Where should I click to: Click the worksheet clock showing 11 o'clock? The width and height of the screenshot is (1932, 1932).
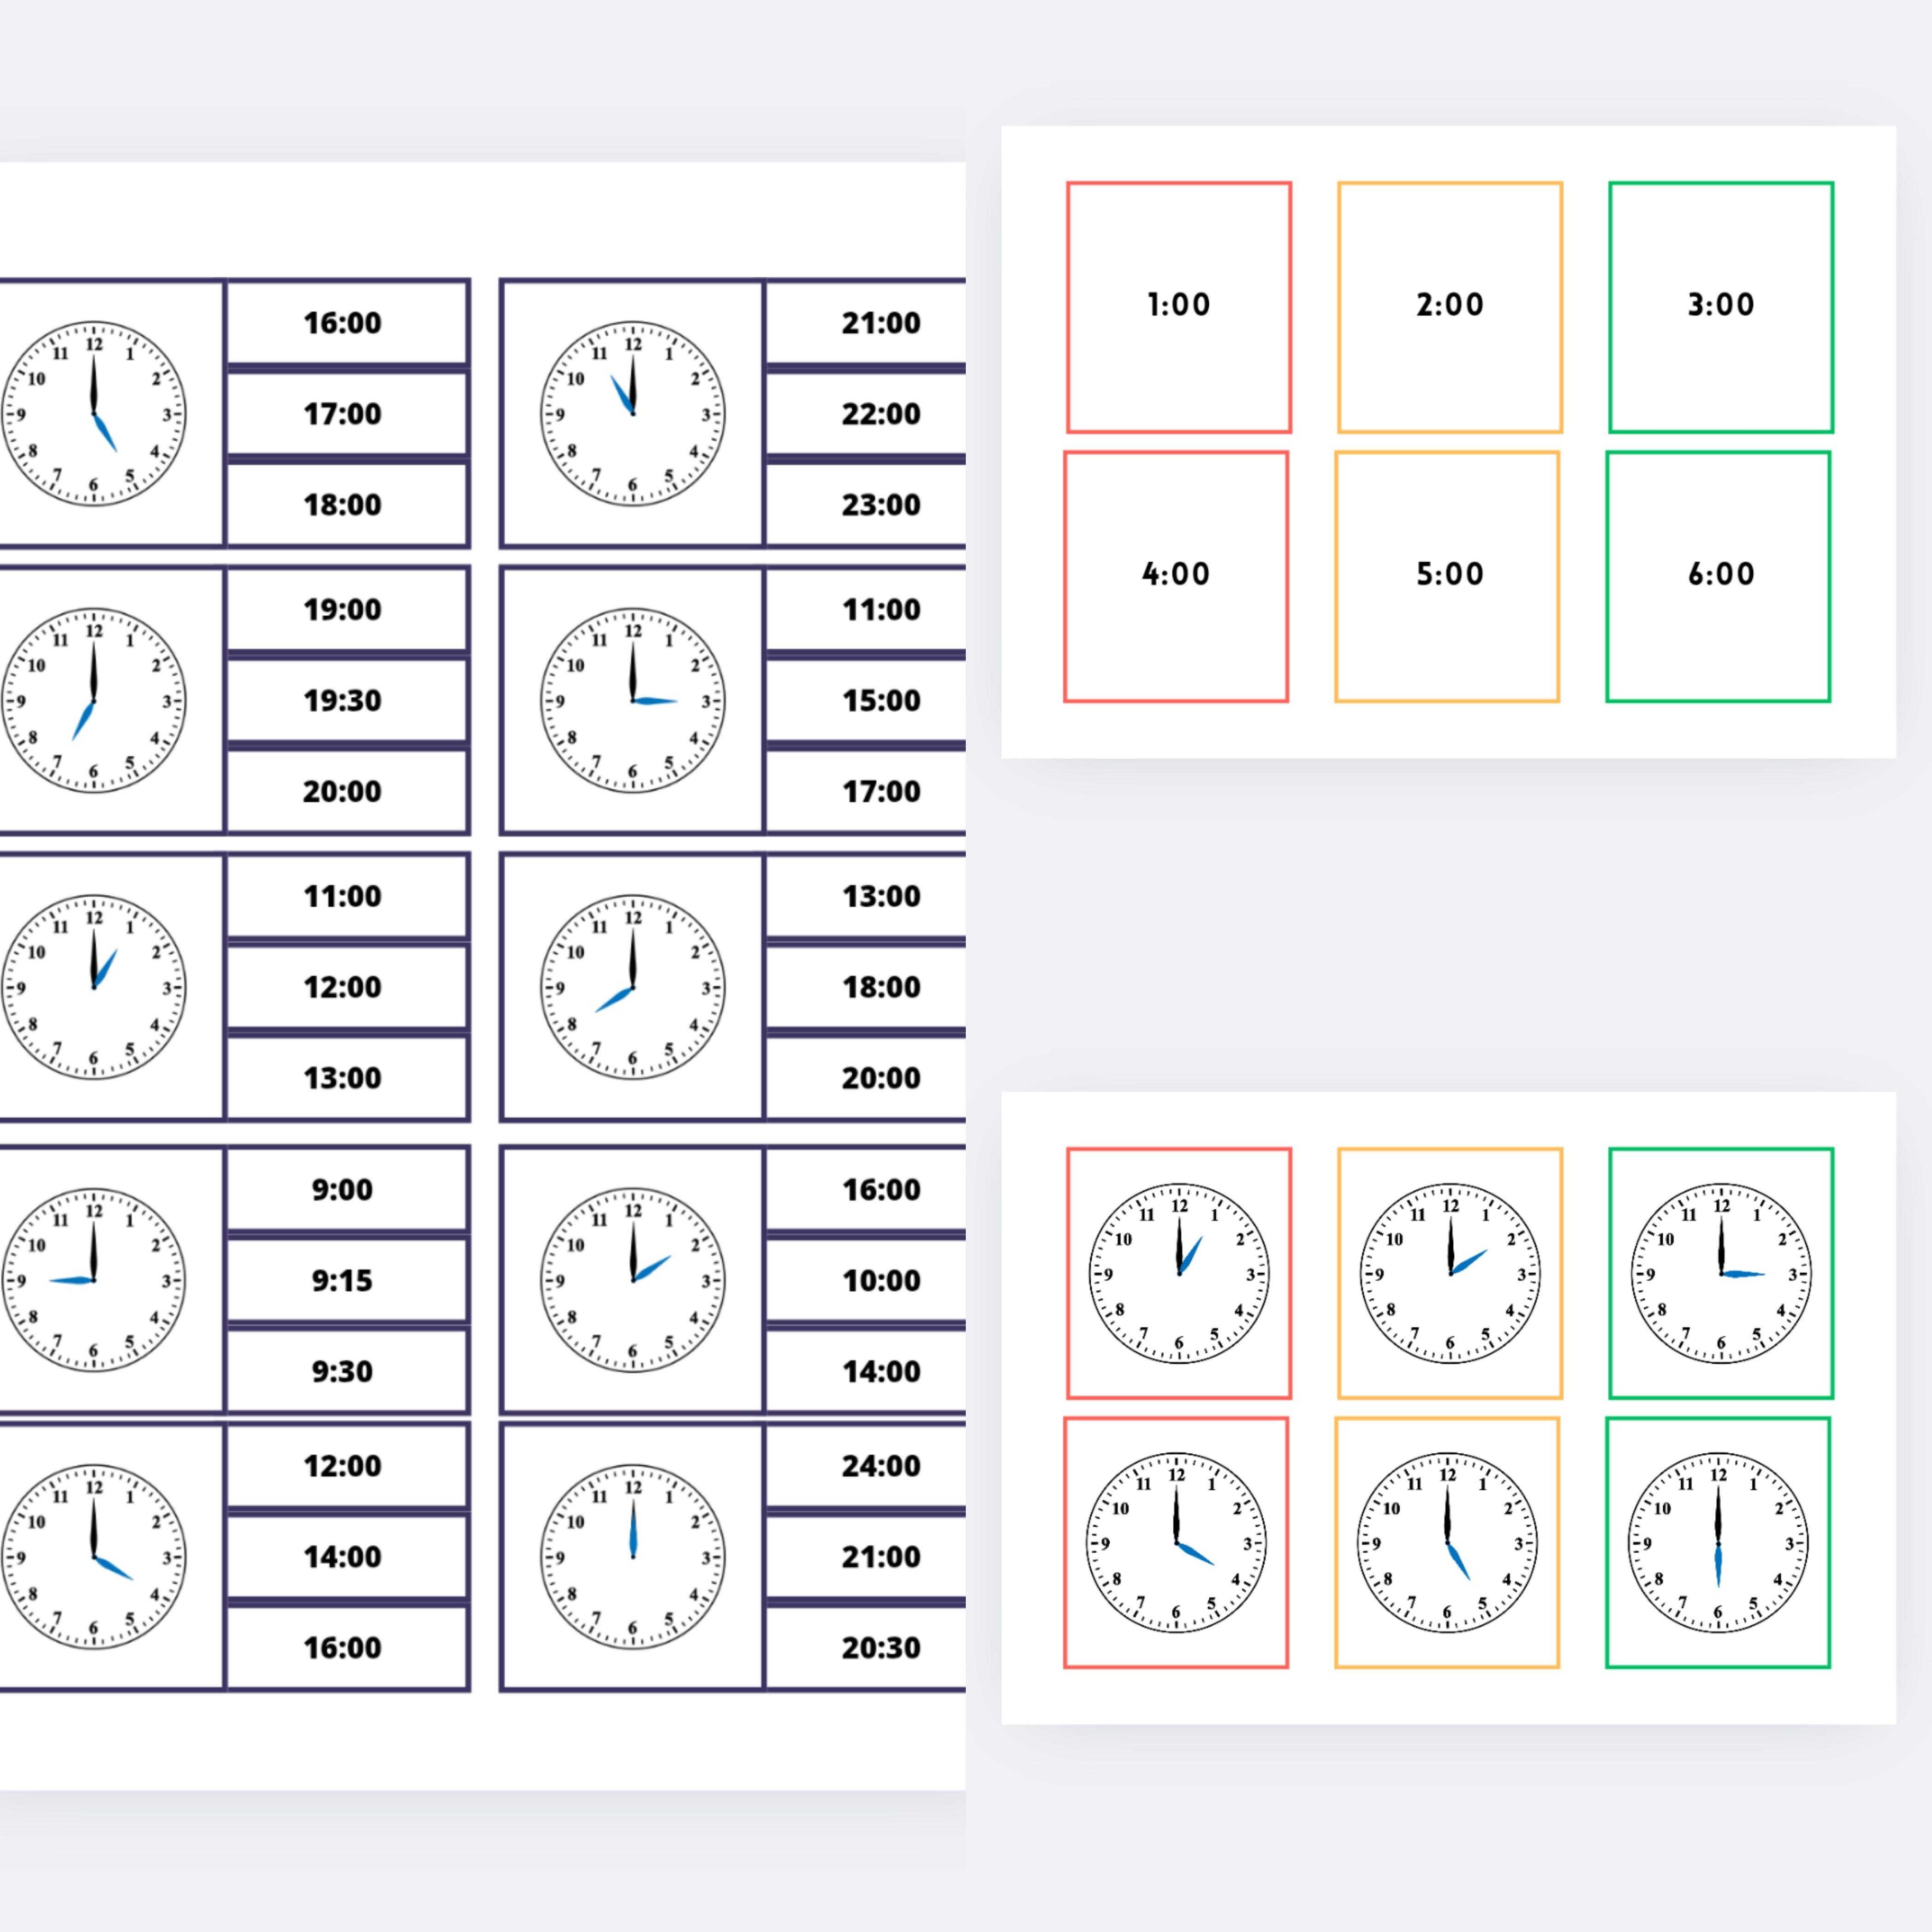632,413
